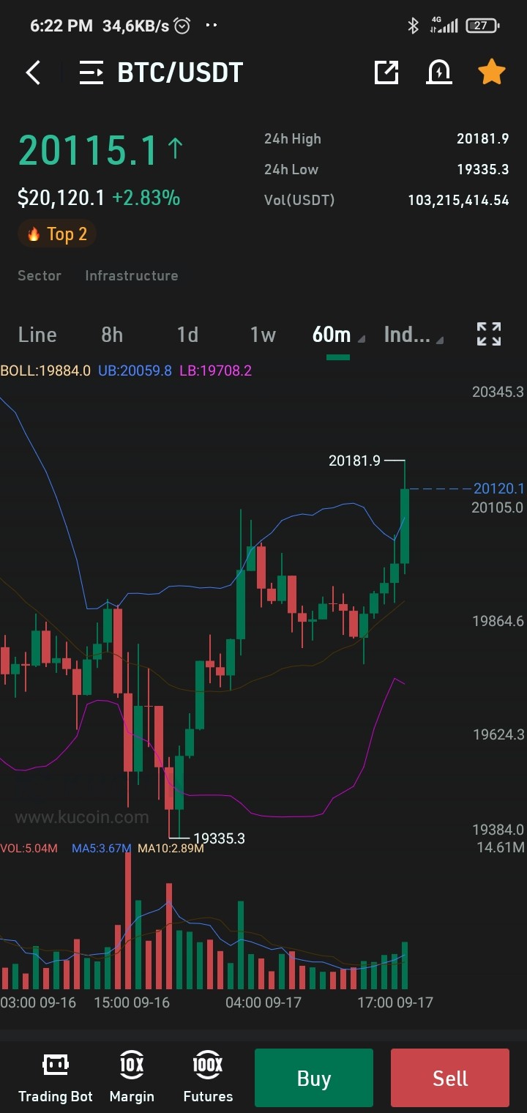The height and width of the screenshot is (1113, 527).
Task: Open the 100X Futures icon
Action: click(208, 1078)
